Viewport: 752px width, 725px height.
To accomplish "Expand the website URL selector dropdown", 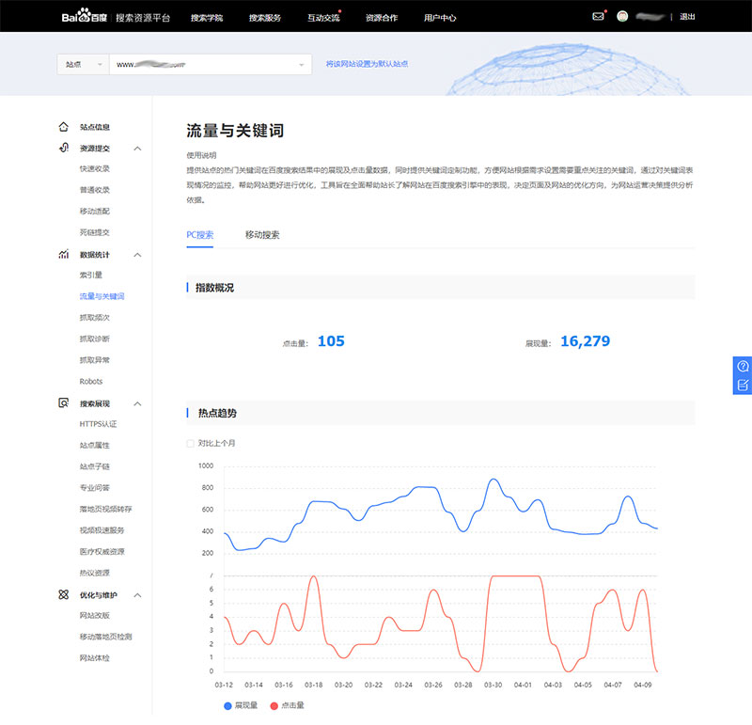I will tap(302, 65).
